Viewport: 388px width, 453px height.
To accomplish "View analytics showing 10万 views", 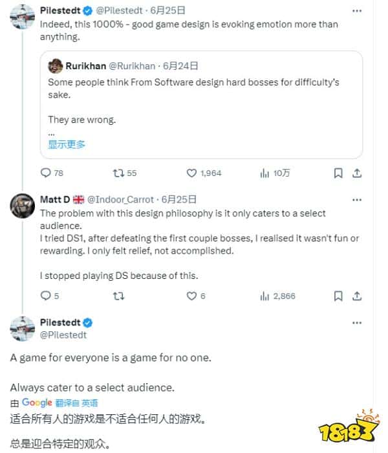I will 264,173.
